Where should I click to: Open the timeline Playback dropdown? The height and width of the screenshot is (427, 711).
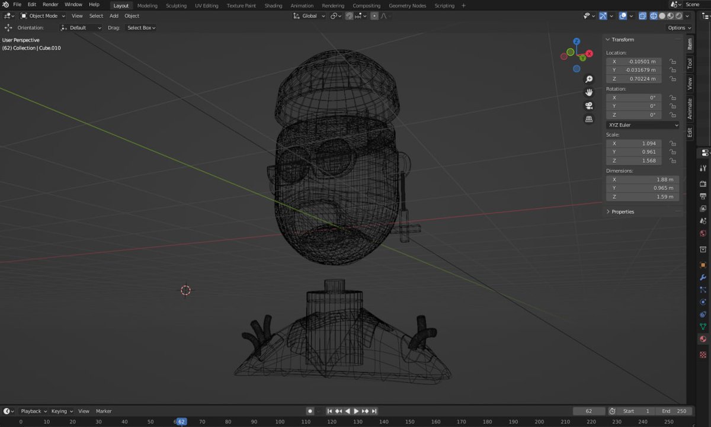[33, 411]
